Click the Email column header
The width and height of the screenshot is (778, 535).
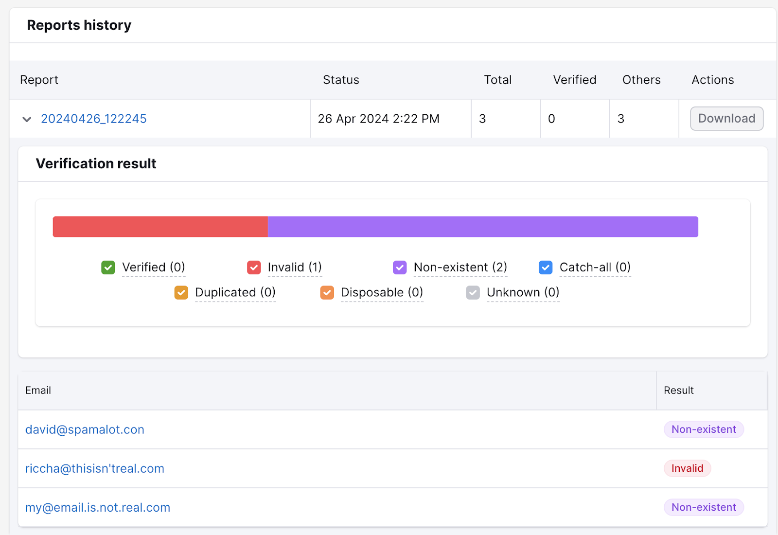pos(38,391)
